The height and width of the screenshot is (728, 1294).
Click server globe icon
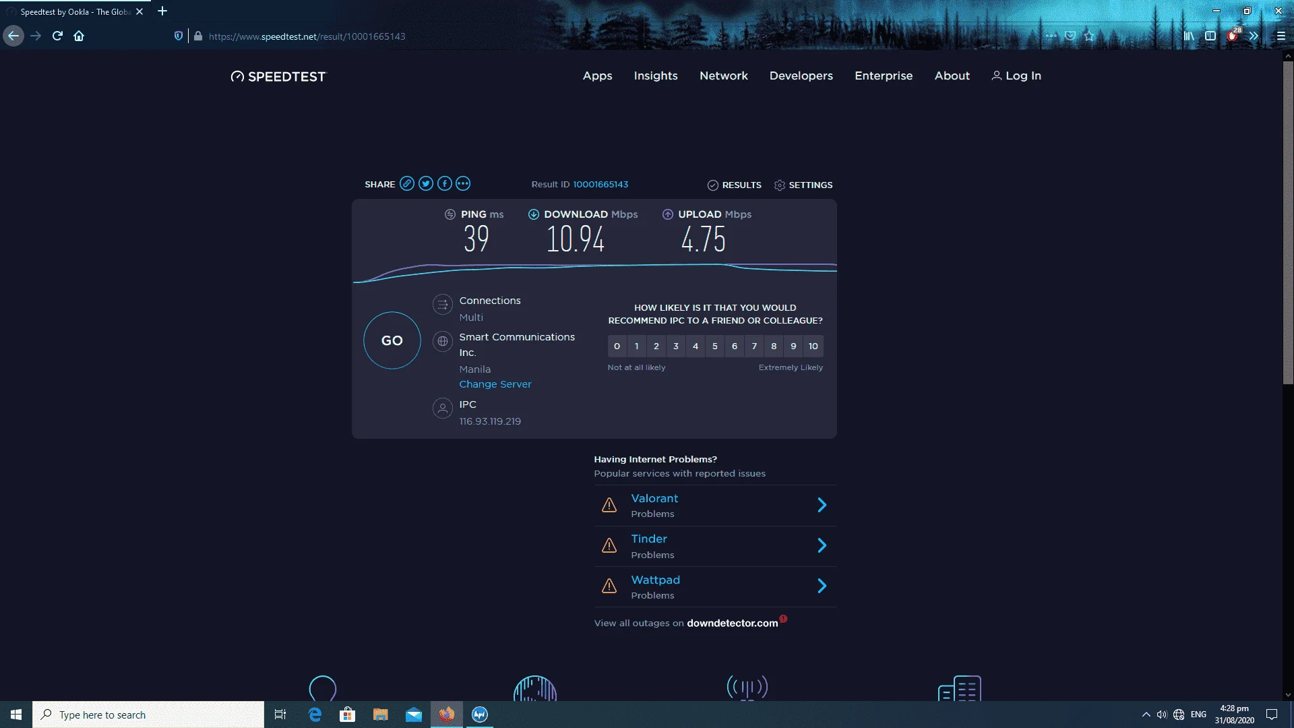[442, 341]
